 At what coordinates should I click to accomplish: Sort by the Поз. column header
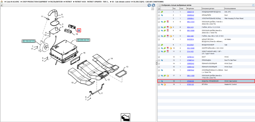174,9
